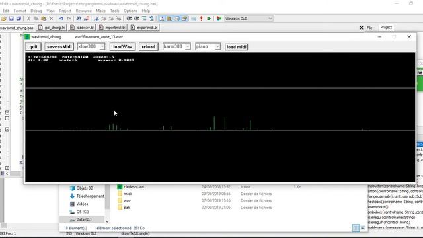Select the cledesol.ico file

[131, 186]
